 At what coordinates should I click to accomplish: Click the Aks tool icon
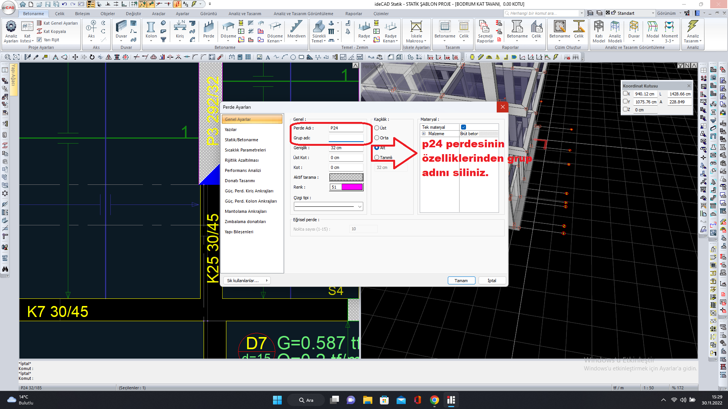click(91, 27)
